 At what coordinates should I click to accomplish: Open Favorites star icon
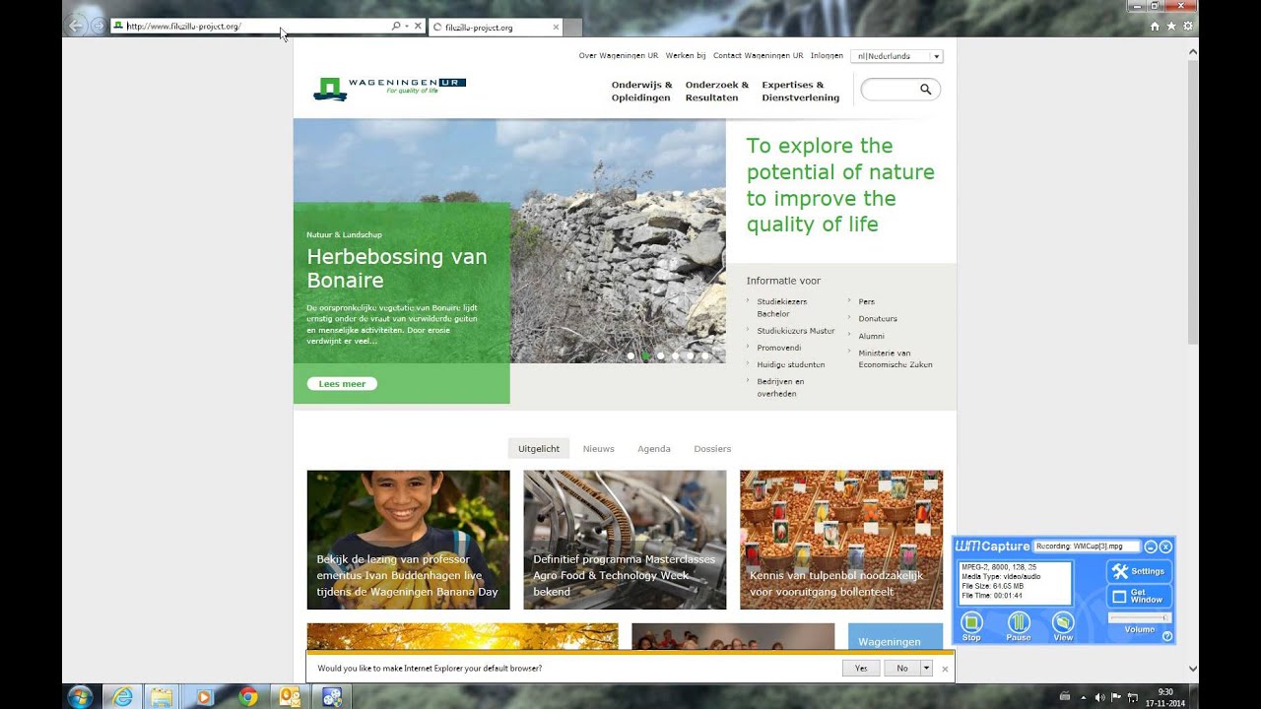pyautogui.click(x=1171, y=27)
